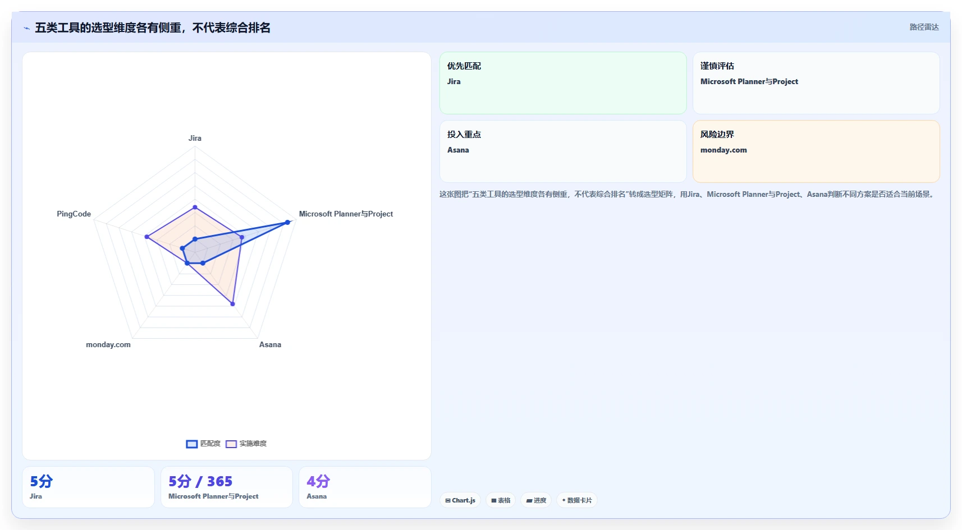Image resolution: width=962 pixels, height=530 pixels.
Task: Click the 匹配度 data point on Microsoft Planner axis
Action: point(287,222)
